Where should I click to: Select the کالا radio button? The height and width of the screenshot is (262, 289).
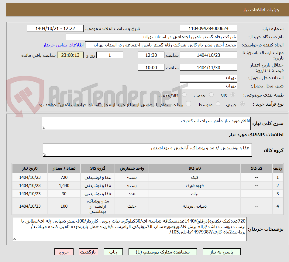[233, 95]
